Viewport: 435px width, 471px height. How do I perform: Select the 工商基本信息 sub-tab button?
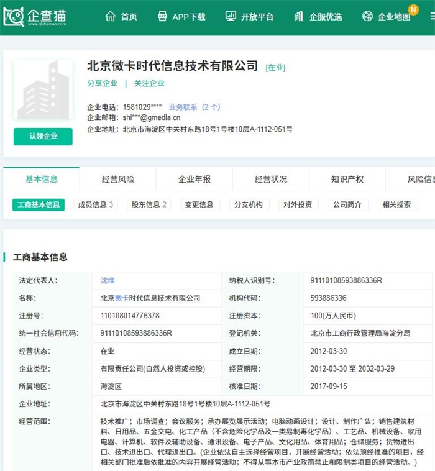39,205
